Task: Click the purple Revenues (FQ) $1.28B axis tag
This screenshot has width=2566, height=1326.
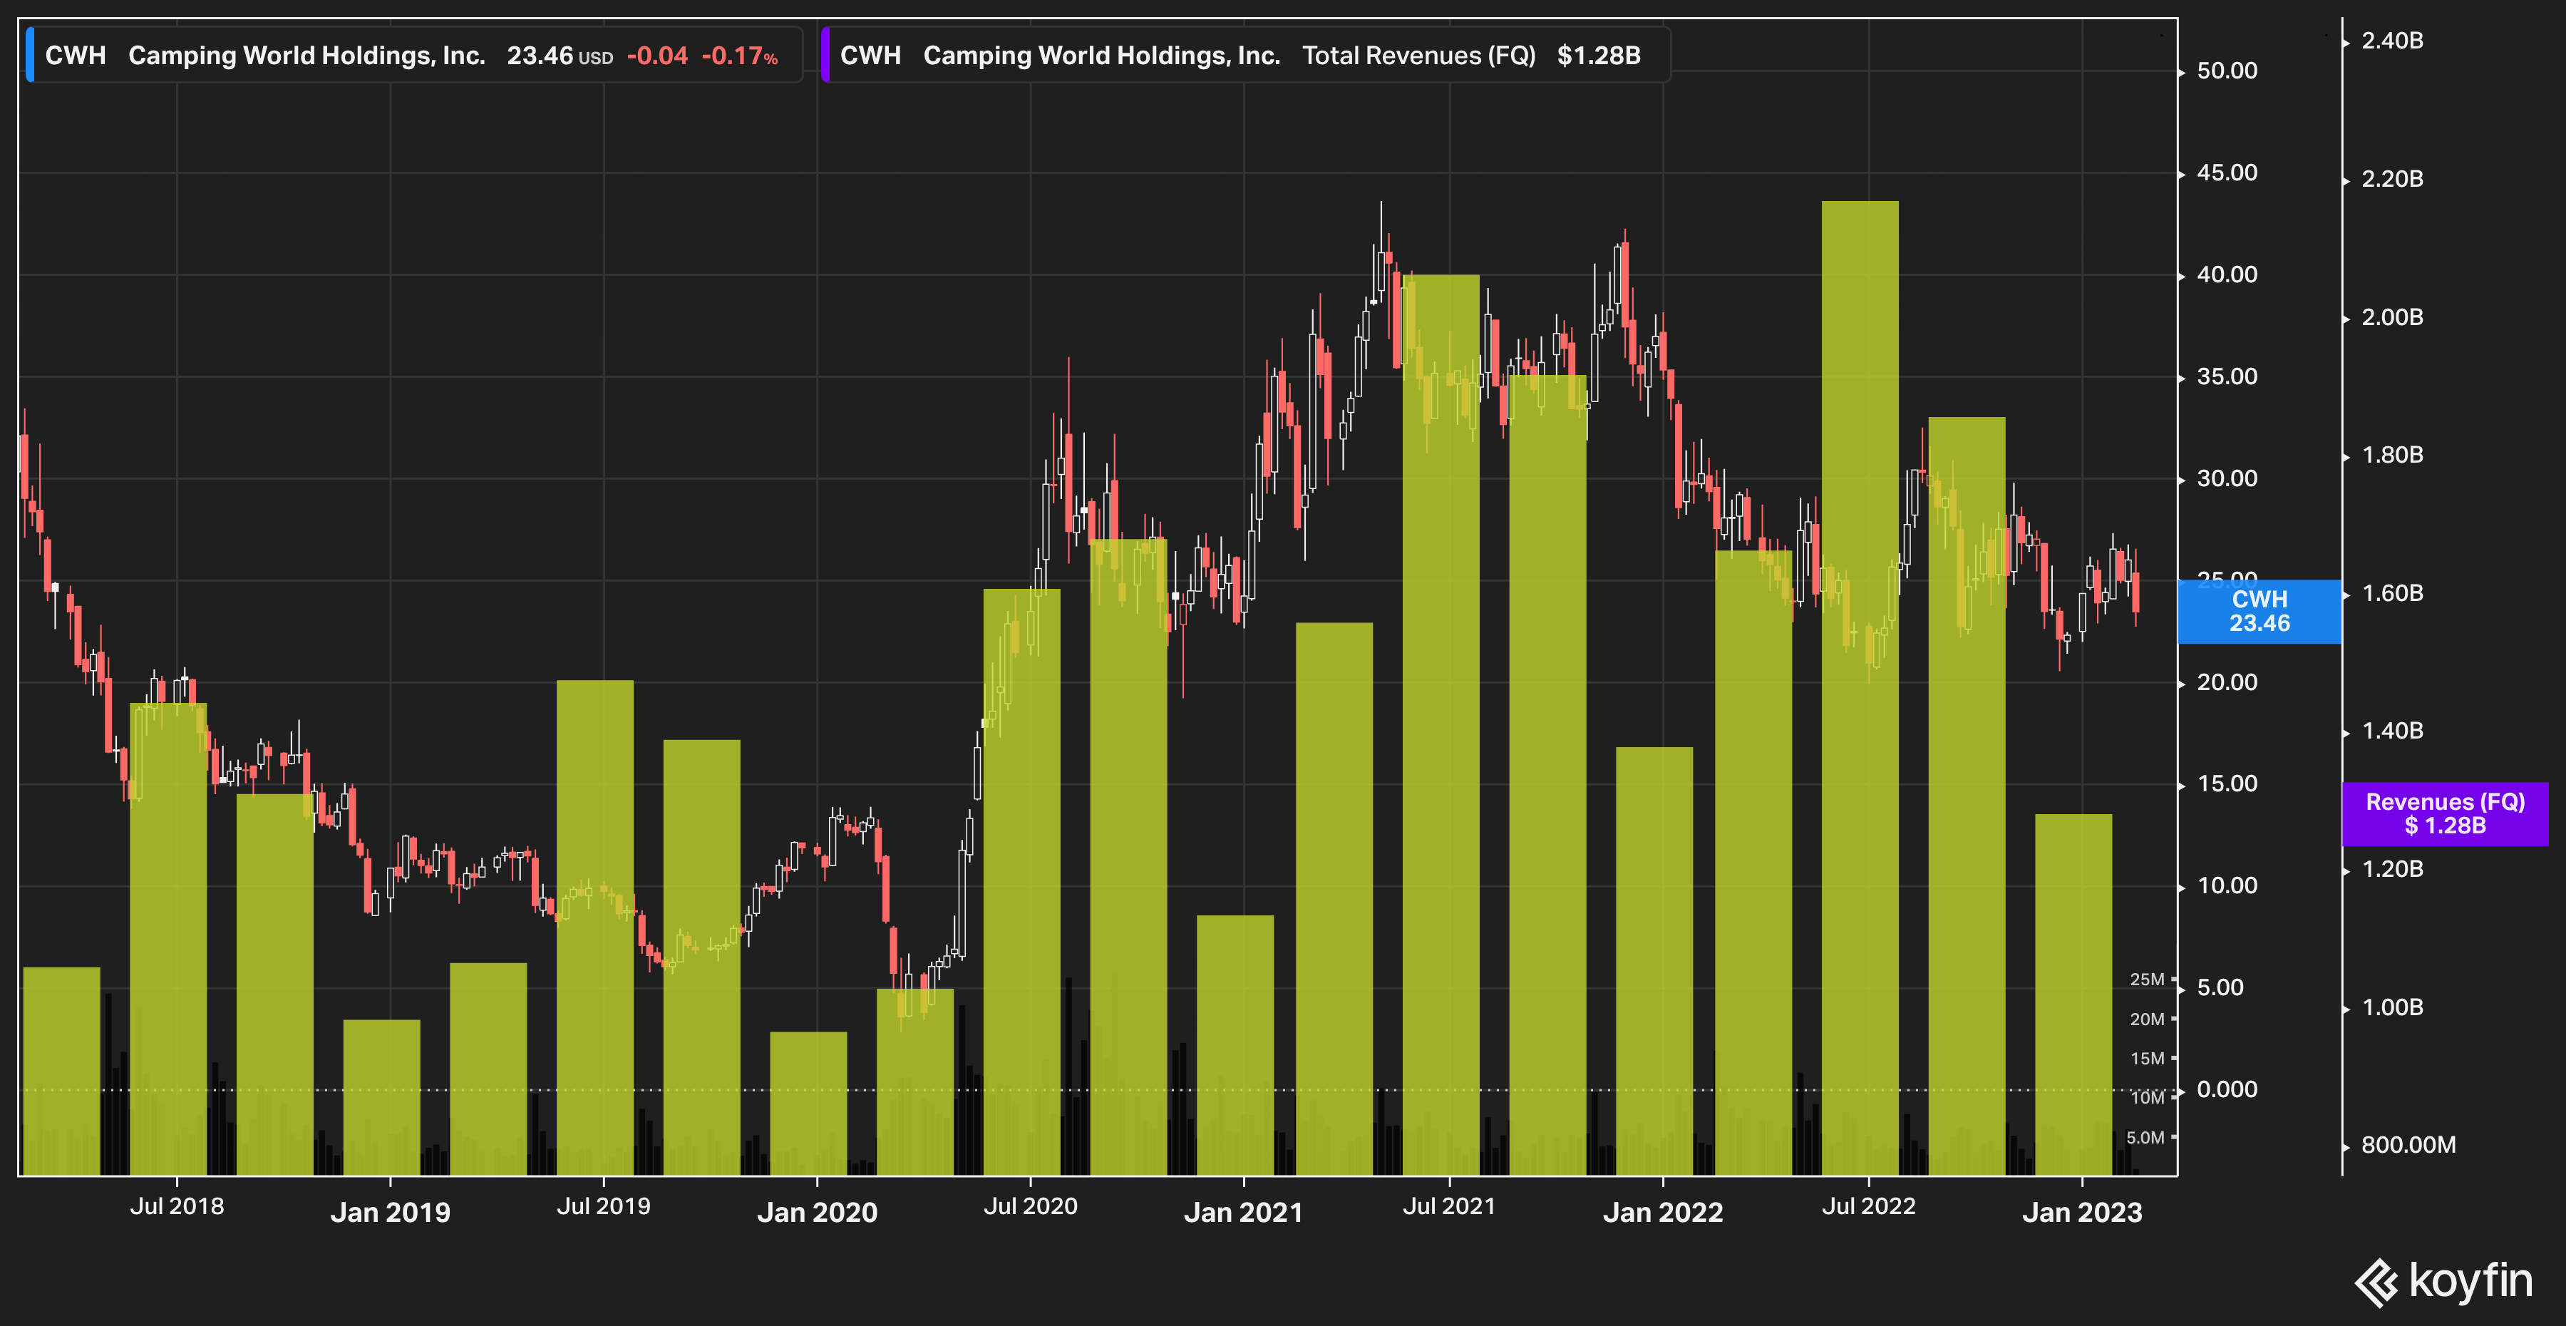Action: 2445,813
